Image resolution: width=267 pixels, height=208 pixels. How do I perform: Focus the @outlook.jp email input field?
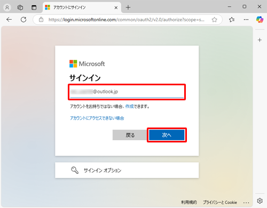pyautogui.click(x=127, y=92)
